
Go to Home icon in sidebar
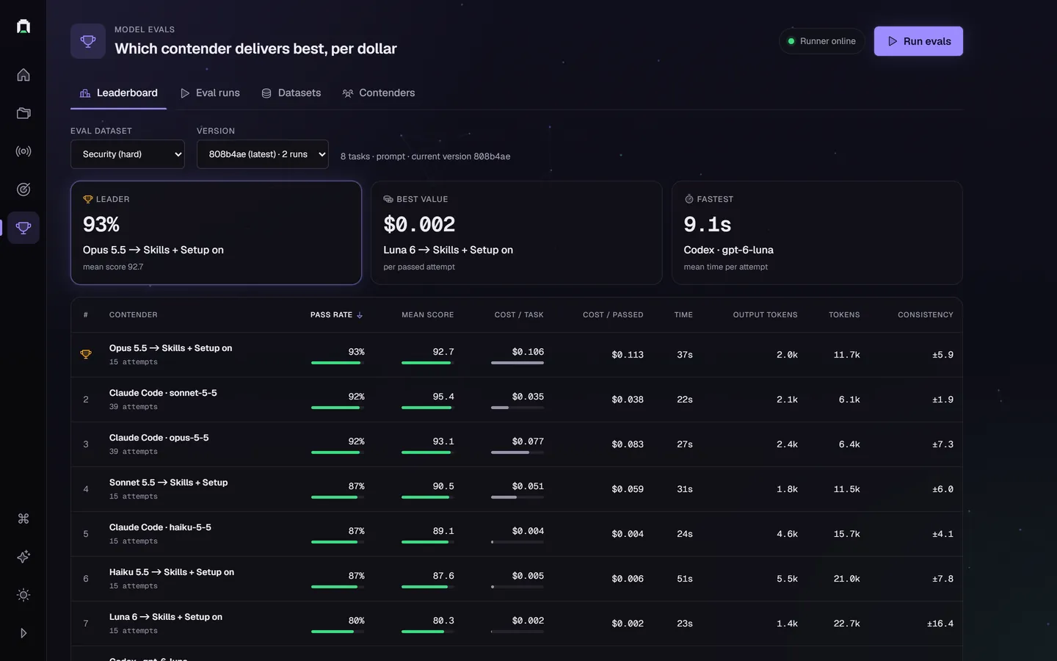tap(23, 75)
